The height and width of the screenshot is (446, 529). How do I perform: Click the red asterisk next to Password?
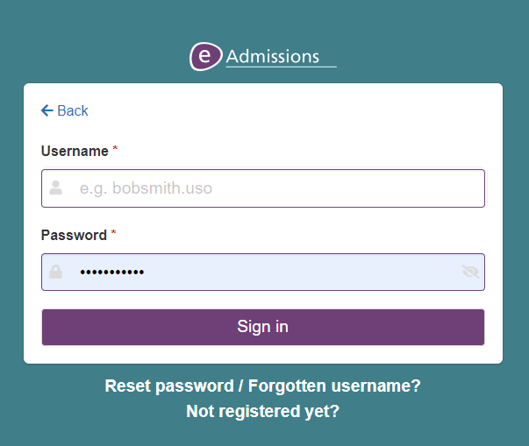click(x=114, y=235)
